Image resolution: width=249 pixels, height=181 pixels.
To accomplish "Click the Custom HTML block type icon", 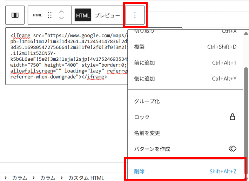I will [x=37, y=15].
